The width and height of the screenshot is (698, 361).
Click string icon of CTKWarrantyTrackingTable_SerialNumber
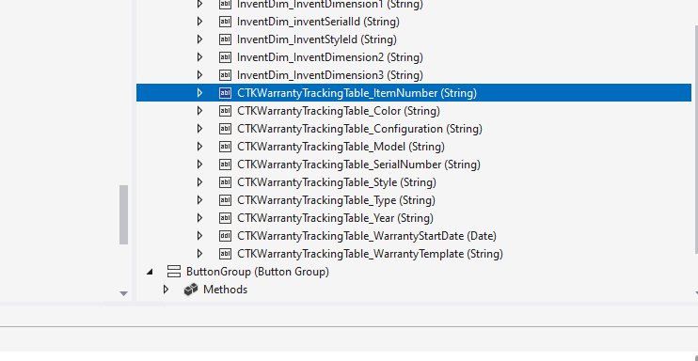tap(225, 165)
